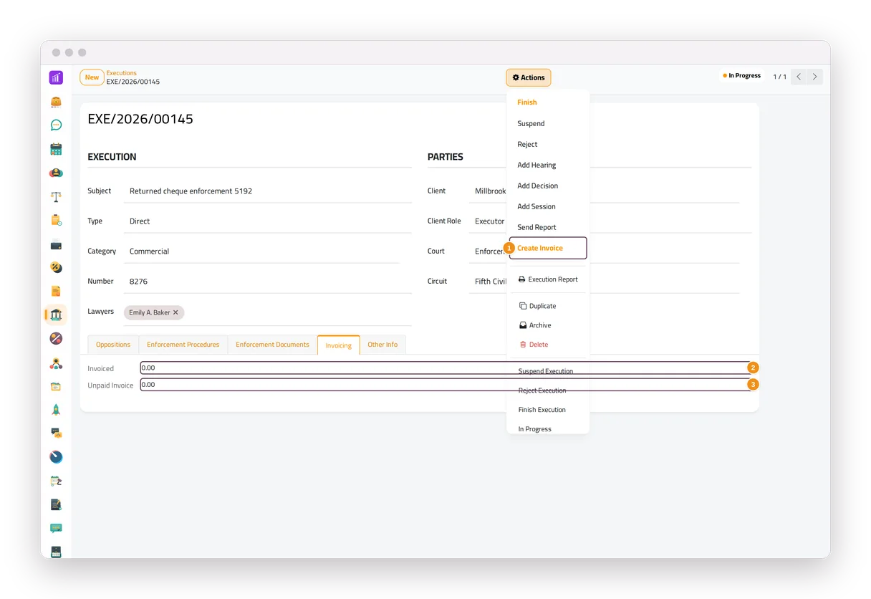Select Add Decision in Actions menu
This screenshot has height=599, width=871.
pyautogui.click(x=537, y=186)
